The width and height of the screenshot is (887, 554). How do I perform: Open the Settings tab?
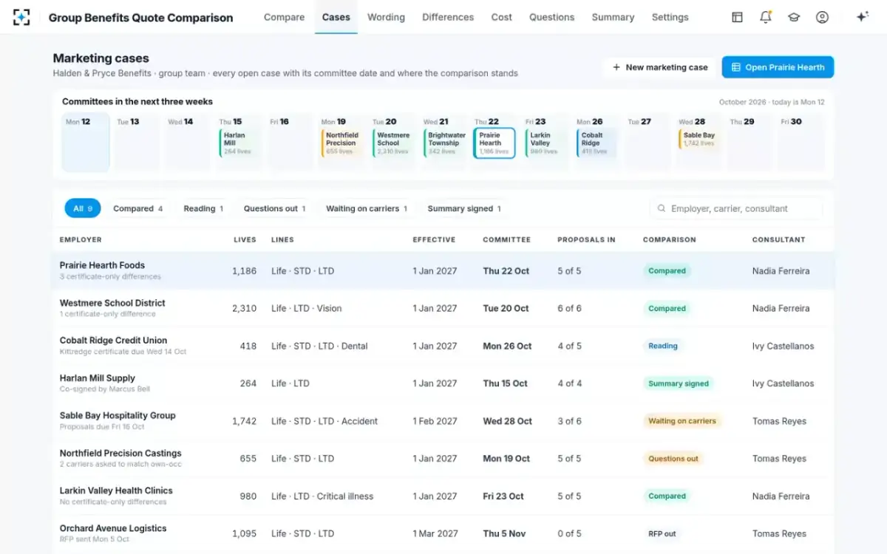pyautogui.click(x=670, y=17)
